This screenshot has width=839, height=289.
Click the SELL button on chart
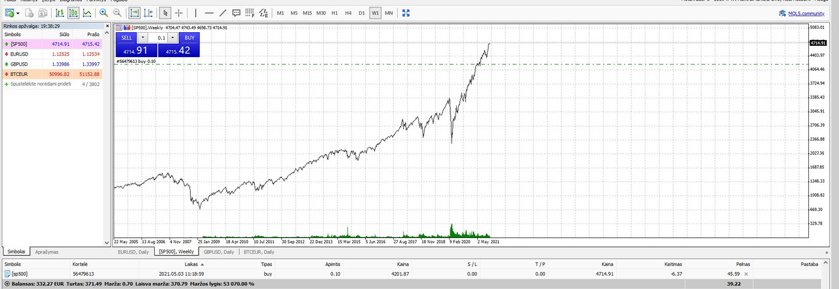point(127,37)
